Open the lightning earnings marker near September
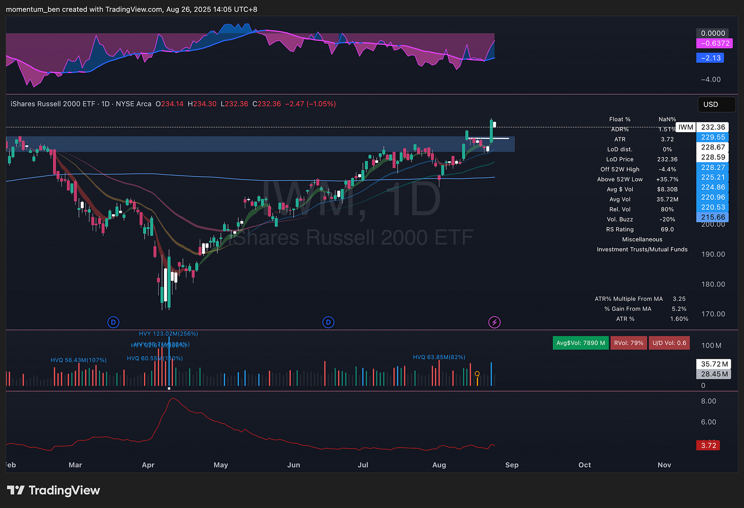The height and width of the screenshot is (508, 744). [x=494, y=322]
